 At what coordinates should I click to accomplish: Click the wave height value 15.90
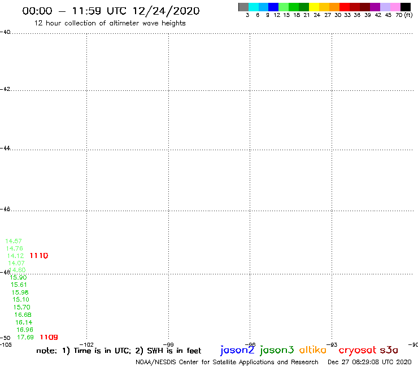pos(19,277)
